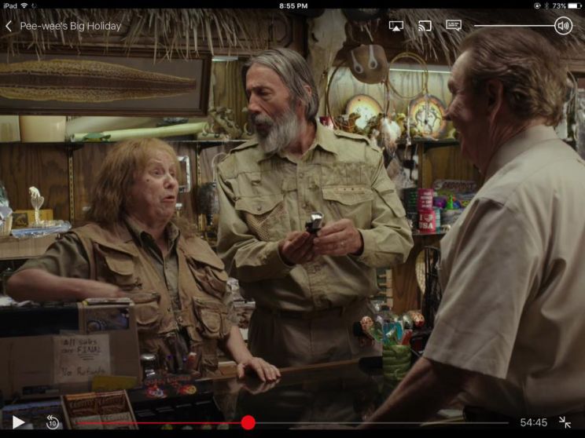Image resolution: width=585 pixels, height=438 pixels.
Task: Tap the Pee-wee's Big Holiday title
Action: [x=71, y=26]
